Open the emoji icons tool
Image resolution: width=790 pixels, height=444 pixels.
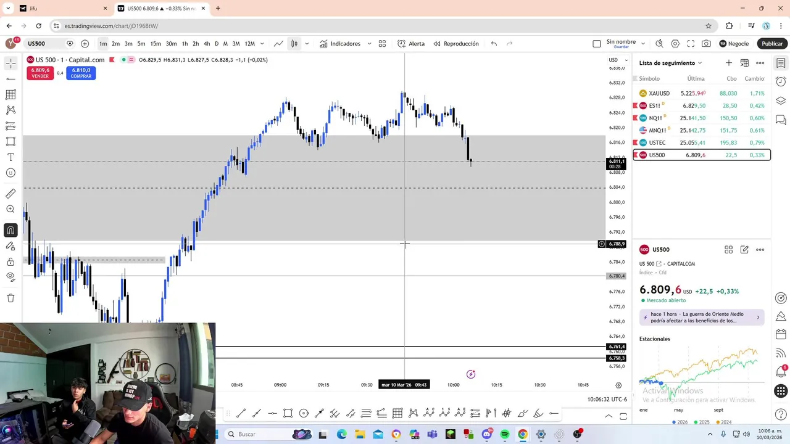point(10,173)
